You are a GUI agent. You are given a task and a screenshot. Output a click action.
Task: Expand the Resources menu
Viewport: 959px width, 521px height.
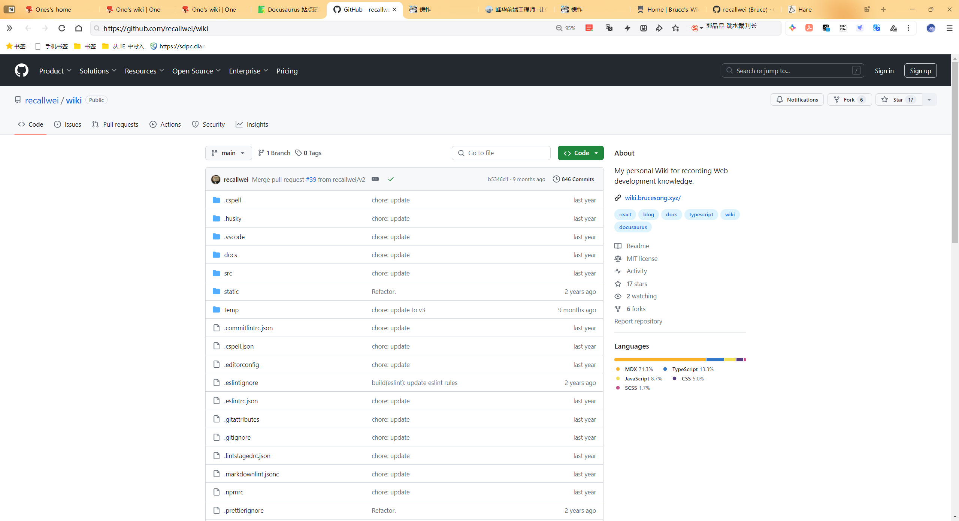click(144, 71)
